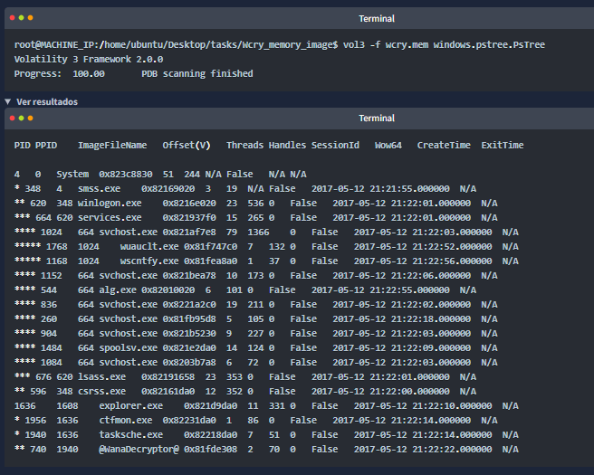Click the Wow64 column header
594x475 pixels.
[x=388, y=145]
